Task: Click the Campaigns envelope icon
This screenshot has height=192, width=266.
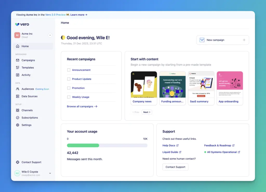Action: pyautogui.click(x=18, y=60)
